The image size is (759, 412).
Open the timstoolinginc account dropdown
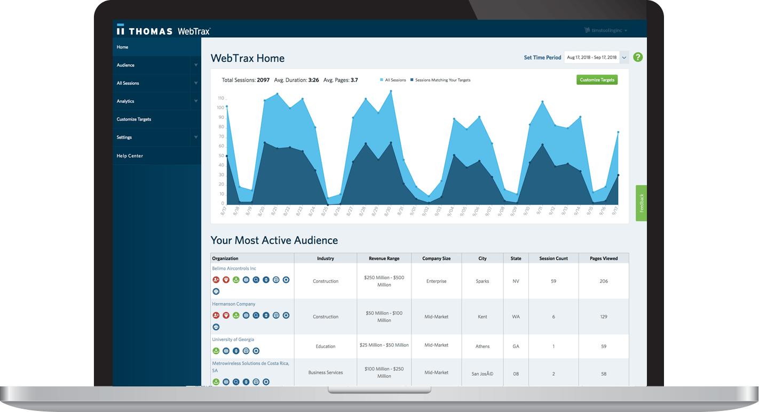tap(606, 30)
